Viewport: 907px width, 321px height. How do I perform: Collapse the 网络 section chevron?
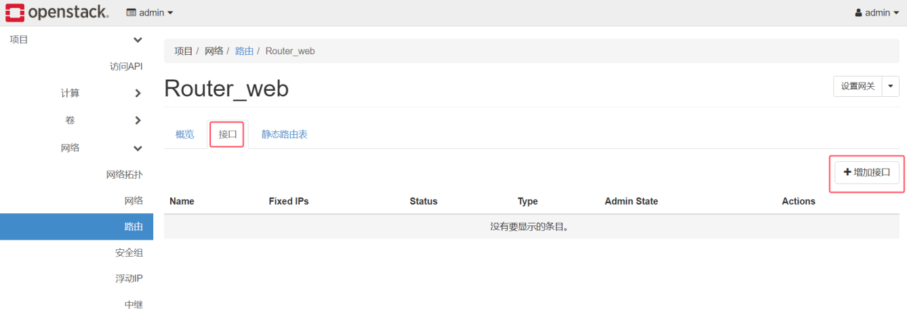click(138, 148)
